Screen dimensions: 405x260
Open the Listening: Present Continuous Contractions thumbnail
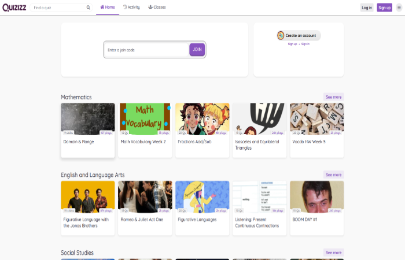click(x=260, y=197)
